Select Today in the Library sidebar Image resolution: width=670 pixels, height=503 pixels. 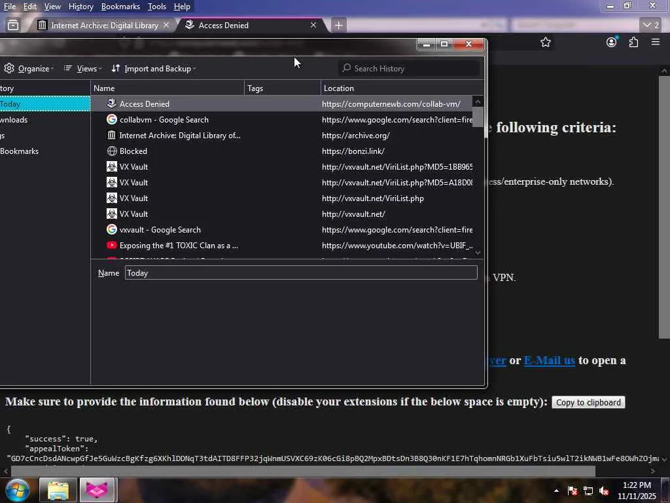(45, 104)
